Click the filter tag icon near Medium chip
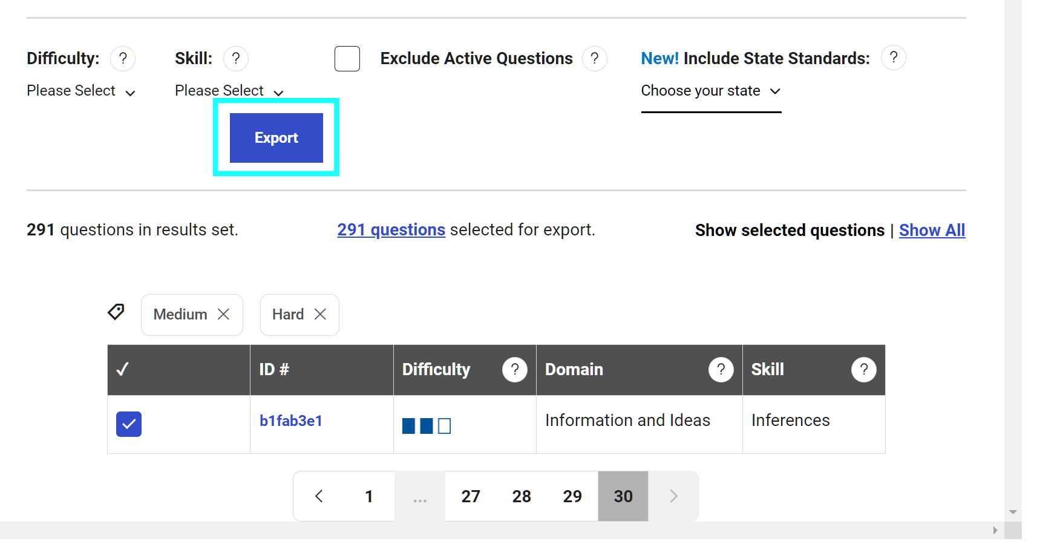 coord(116,312)
